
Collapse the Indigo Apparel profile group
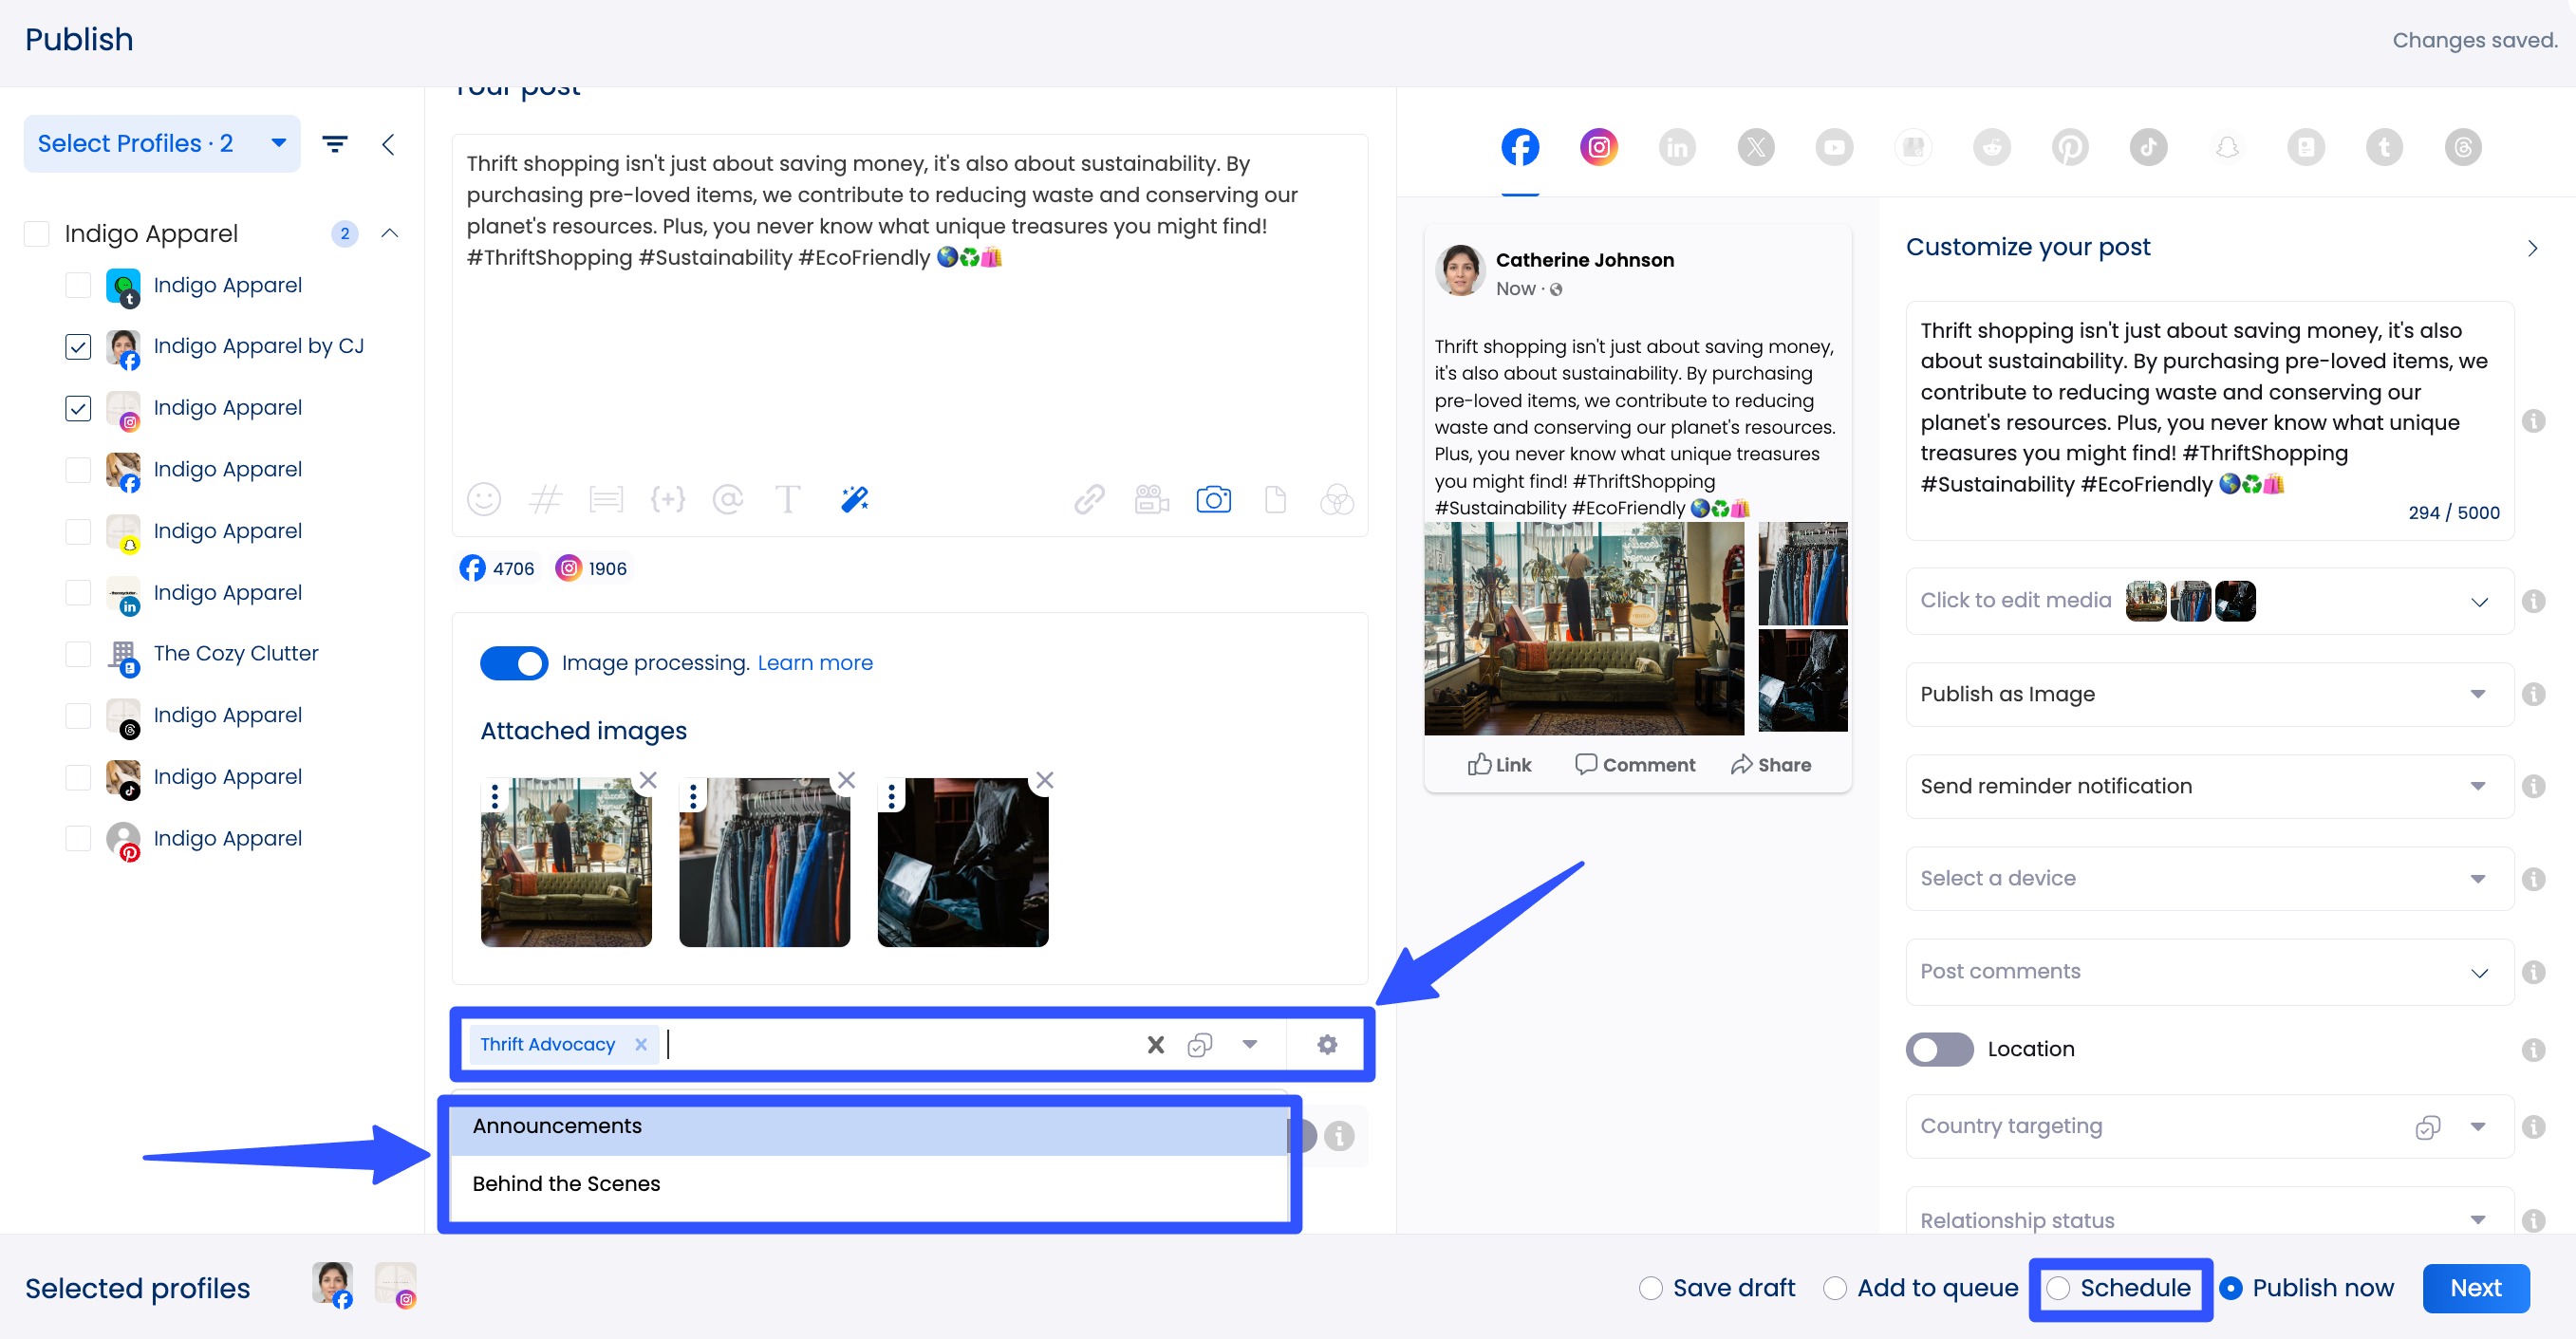pyautogui.click(x=390, y=233)
